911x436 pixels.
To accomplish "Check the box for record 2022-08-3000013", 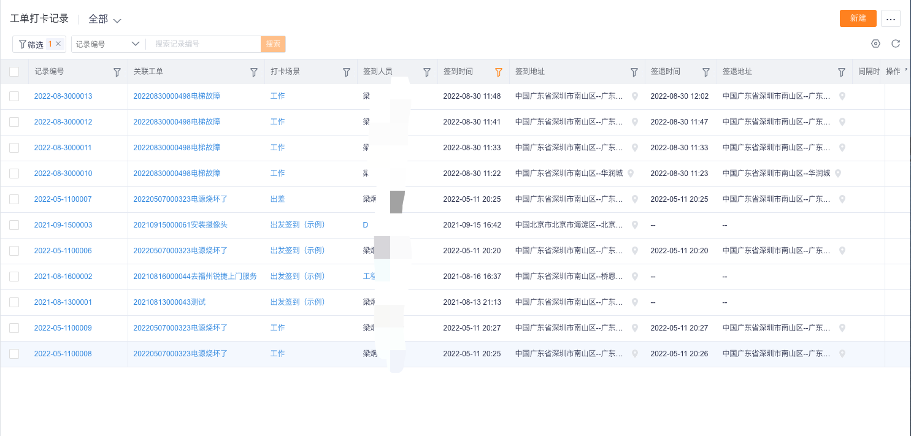I will point(14,96).
